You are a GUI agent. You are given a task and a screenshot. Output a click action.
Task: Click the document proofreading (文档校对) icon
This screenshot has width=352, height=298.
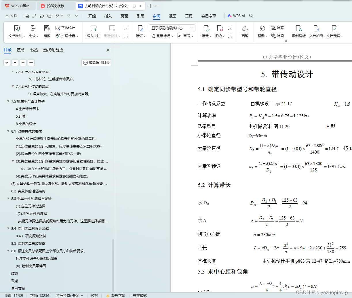17,28
